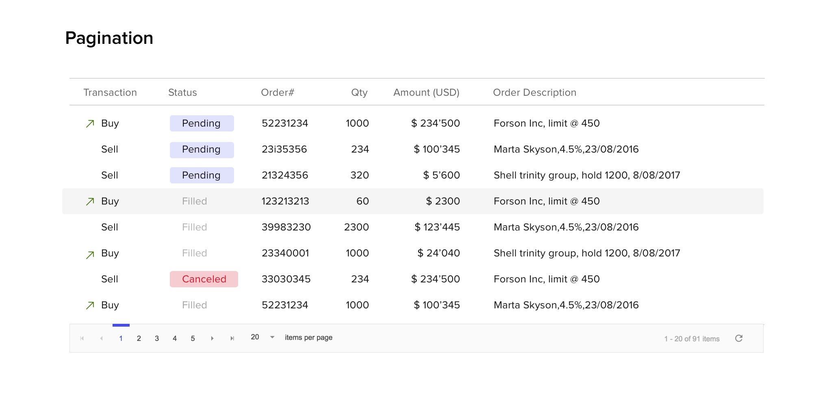Viewport: 829px width, 409px height.
Task: Open page 5 of the table
Action: click(193, 338)
